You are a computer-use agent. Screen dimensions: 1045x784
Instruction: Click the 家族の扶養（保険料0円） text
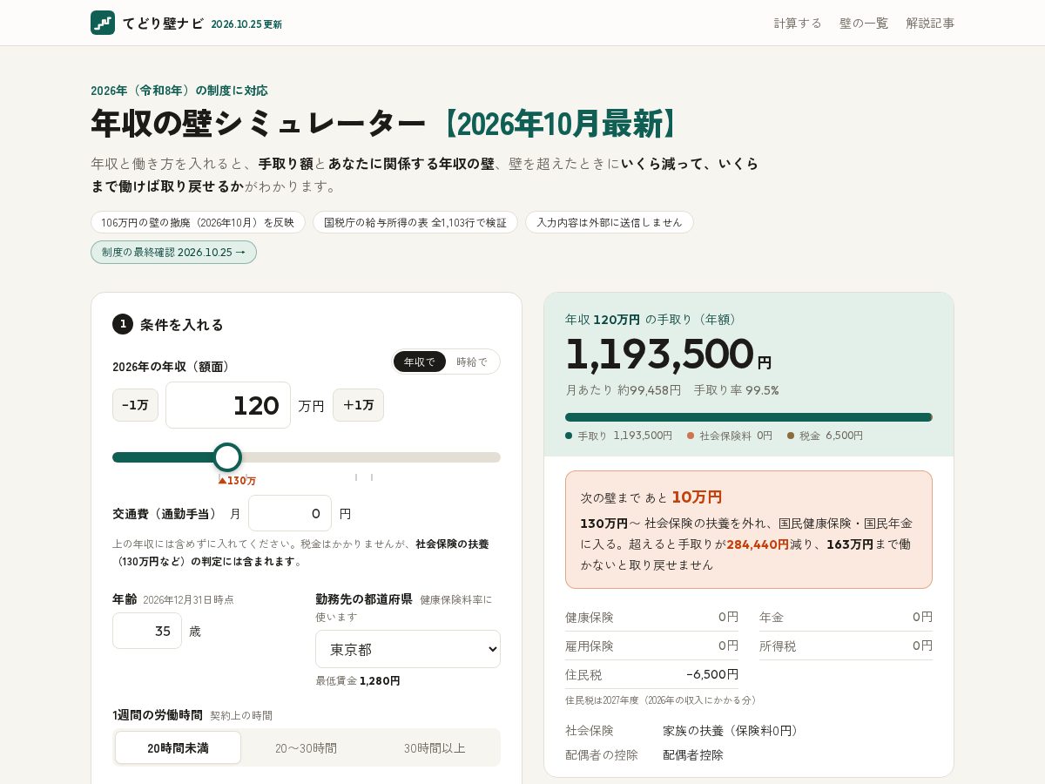731,730
